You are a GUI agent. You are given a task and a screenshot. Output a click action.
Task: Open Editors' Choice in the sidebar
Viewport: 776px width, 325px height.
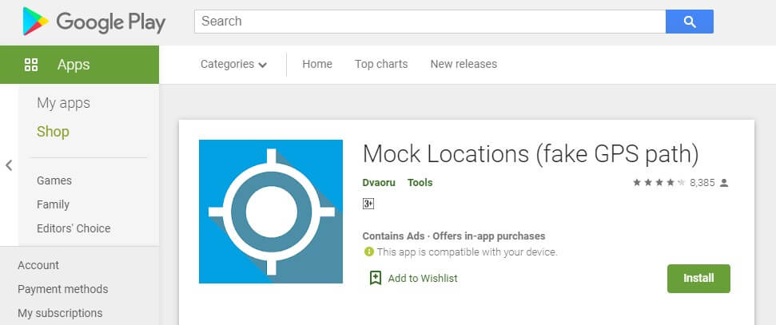tap(74, 228)
